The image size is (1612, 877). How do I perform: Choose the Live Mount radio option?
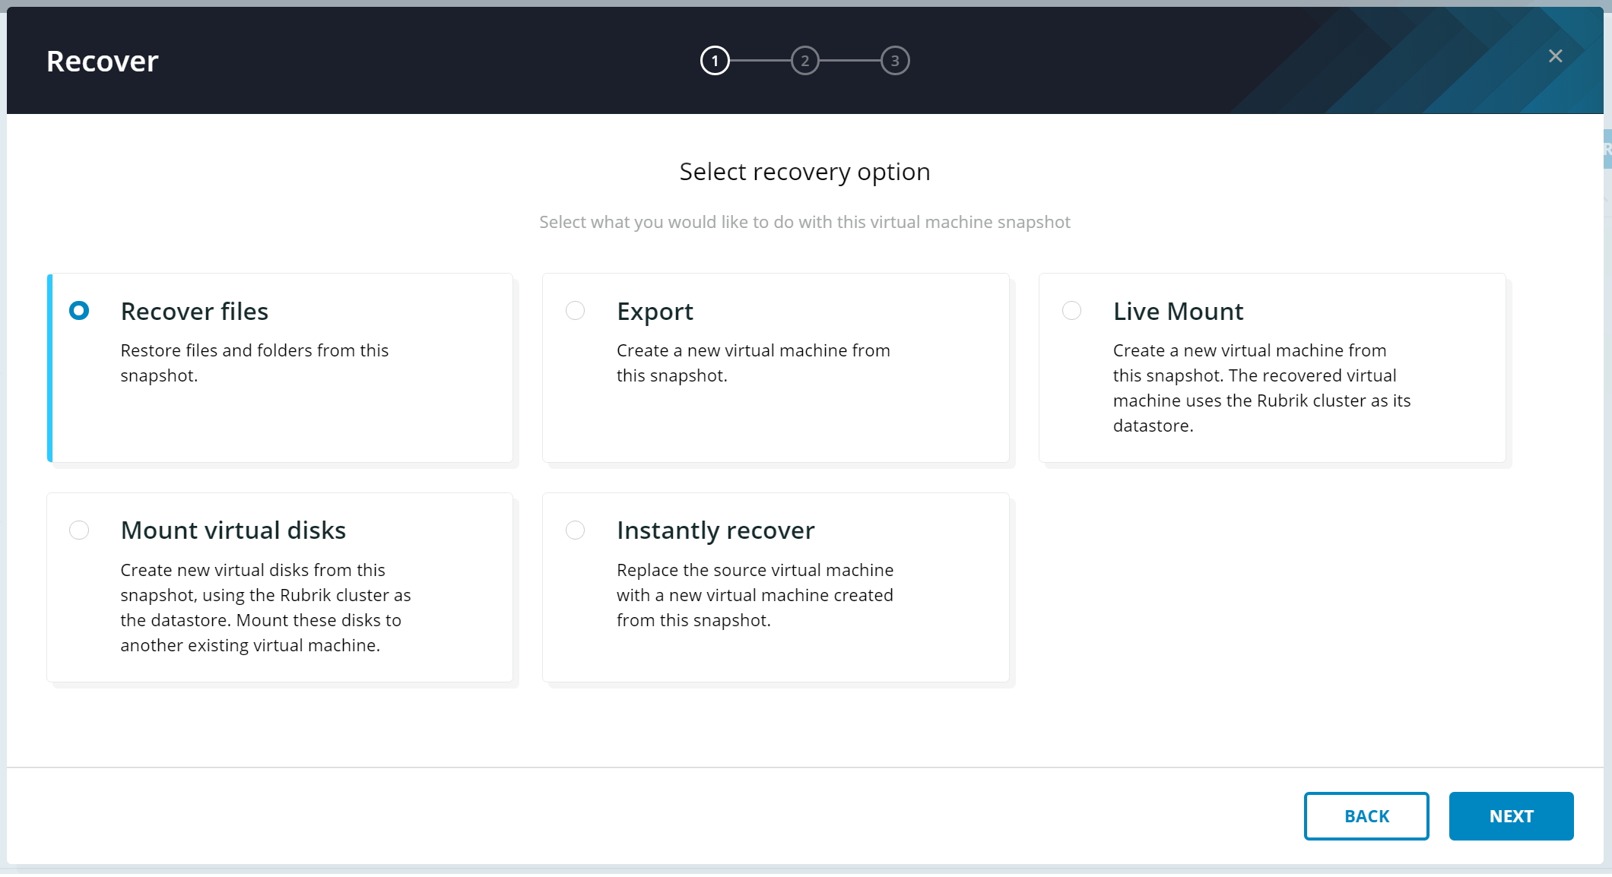[1071, 311]
